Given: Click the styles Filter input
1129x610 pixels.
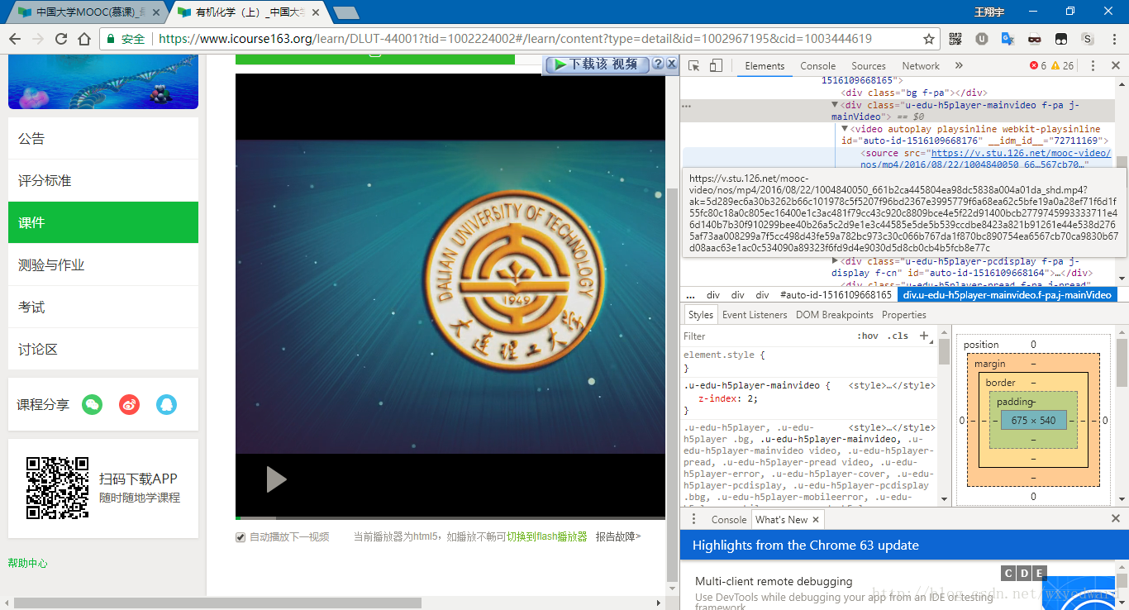Looking at the screenshot, I should [765, 336].
